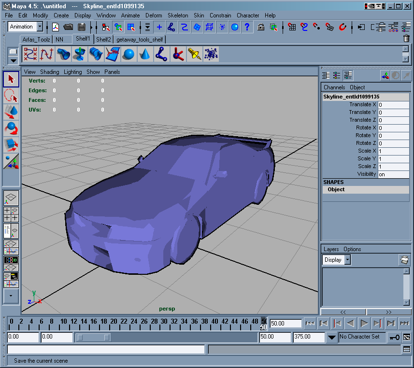Click the time range slider bar
Screen dimensions: 414x368
click(93, 337)
